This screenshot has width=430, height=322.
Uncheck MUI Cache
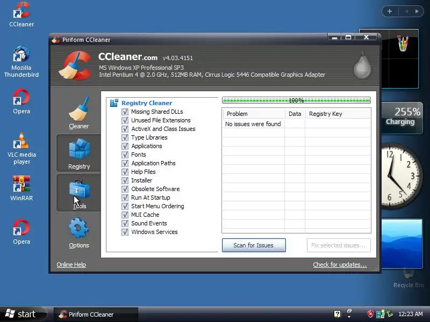pos(125,215)
